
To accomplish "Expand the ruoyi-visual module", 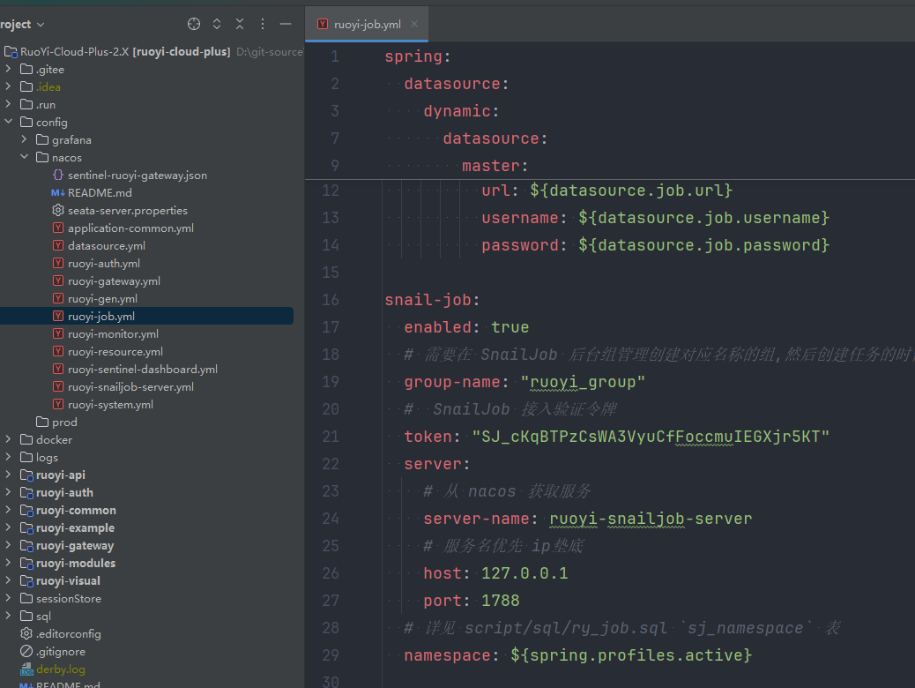I will pyautogui.click(x=8, y=580).
